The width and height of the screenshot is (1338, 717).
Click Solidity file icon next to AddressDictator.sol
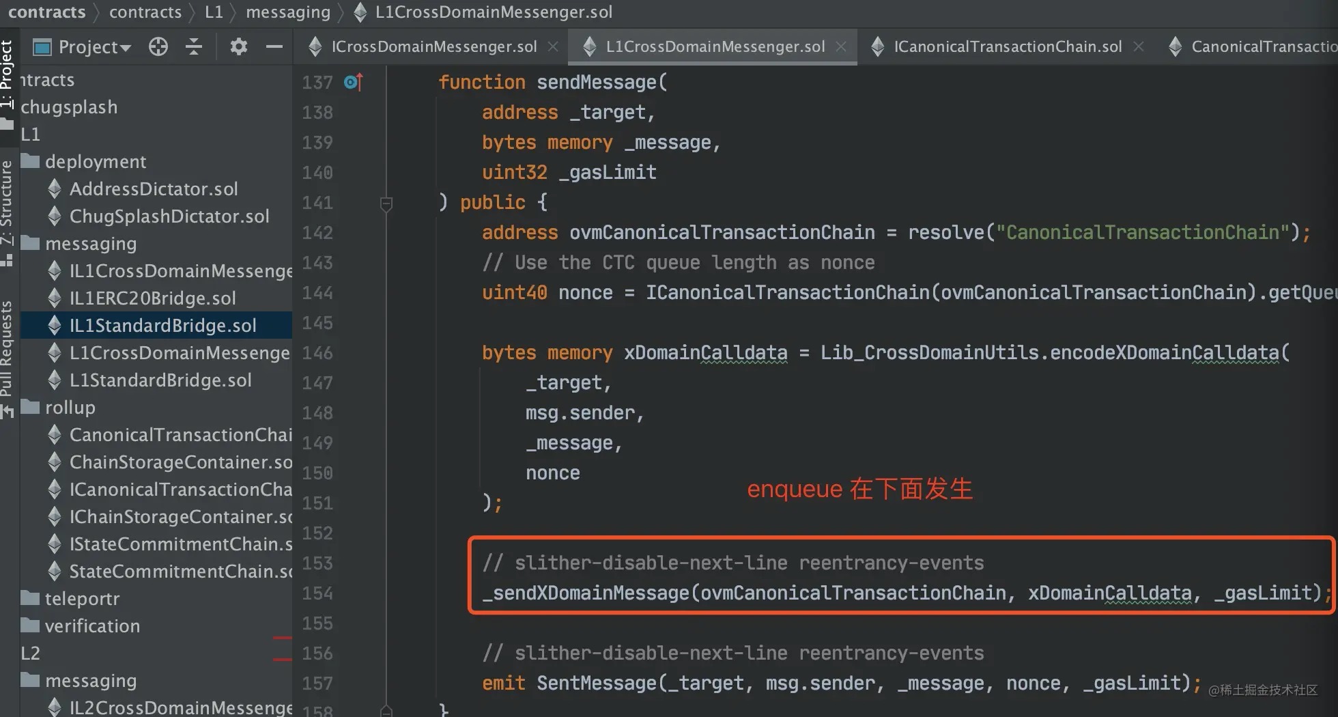(x=55, y=189)
